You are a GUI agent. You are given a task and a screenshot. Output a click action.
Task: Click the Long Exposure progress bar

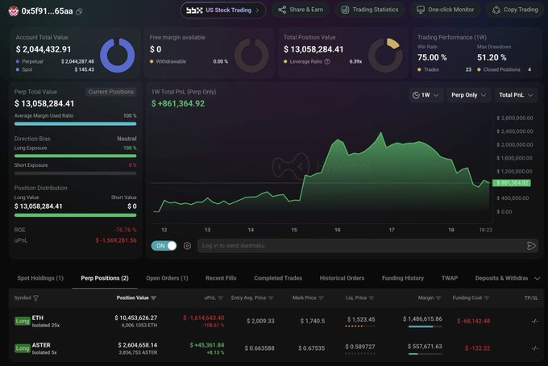coord(75,156)
